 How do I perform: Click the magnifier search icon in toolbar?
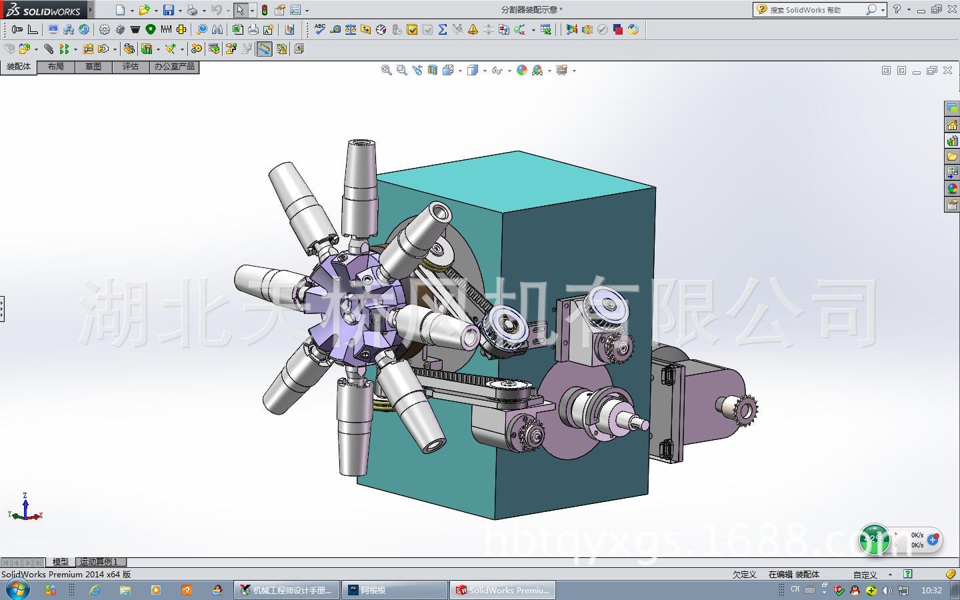(x=202, y=29)
